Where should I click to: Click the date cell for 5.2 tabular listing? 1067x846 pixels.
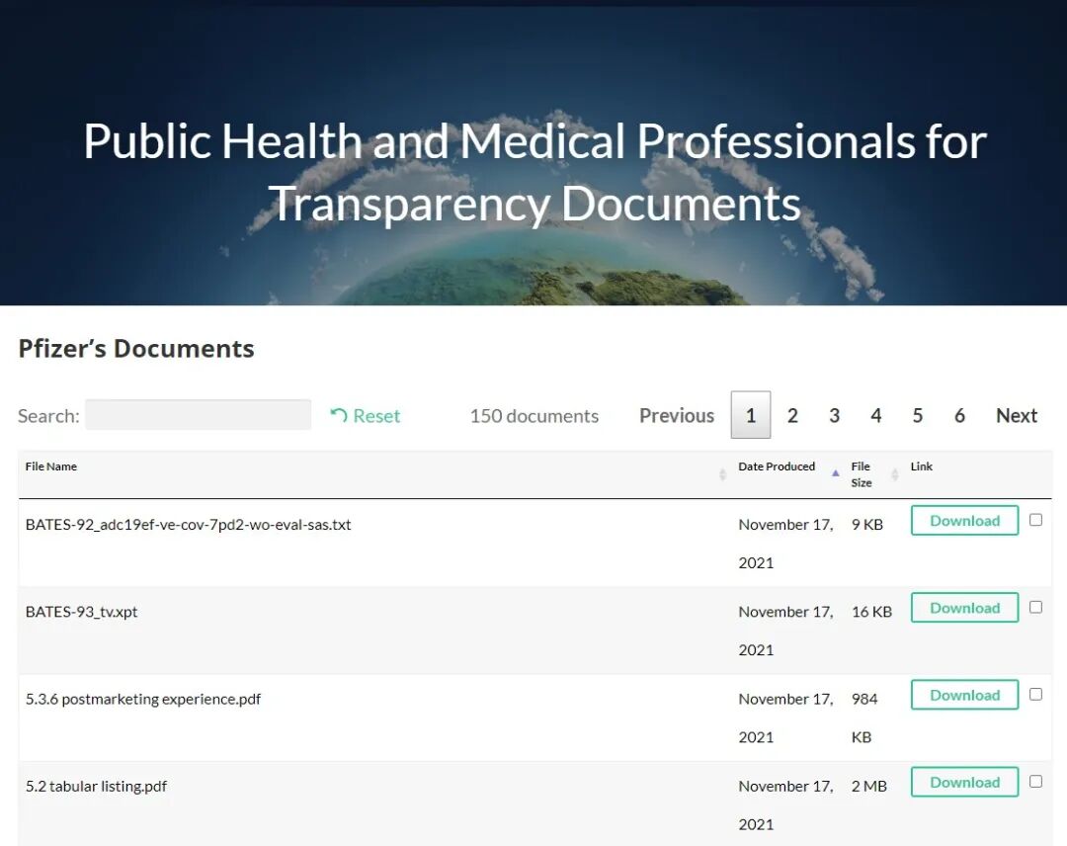(x=785, y=804)
